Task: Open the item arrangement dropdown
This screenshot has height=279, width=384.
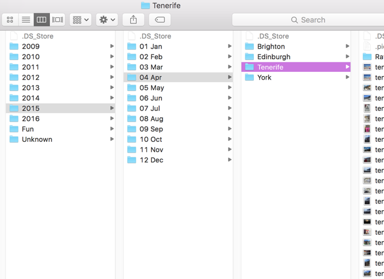Action: tap(80, 20)
